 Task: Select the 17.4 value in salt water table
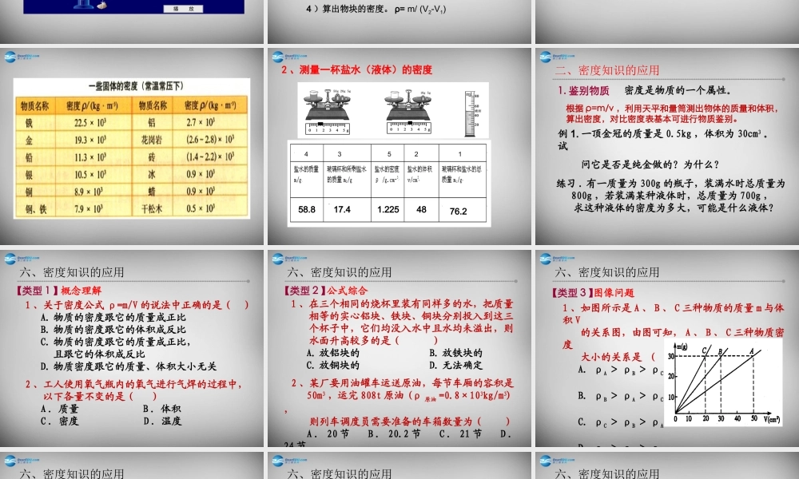(342, 209)
